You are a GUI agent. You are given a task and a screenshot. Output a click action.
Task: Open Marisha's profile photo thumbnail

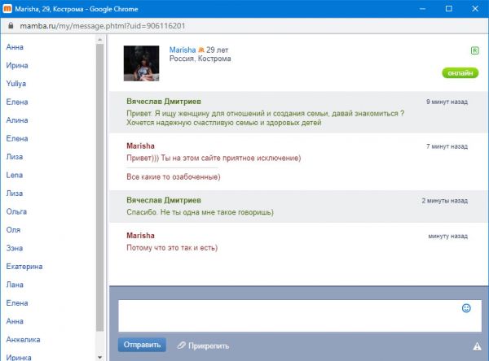point(141,63)
